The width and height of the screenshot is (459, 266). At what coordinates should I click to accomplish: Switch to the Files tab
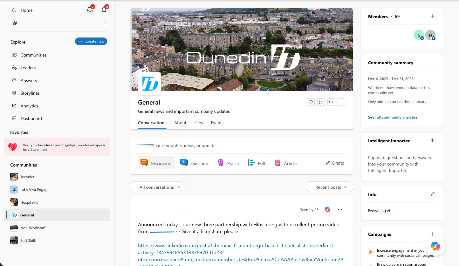[x=199, y=123]
